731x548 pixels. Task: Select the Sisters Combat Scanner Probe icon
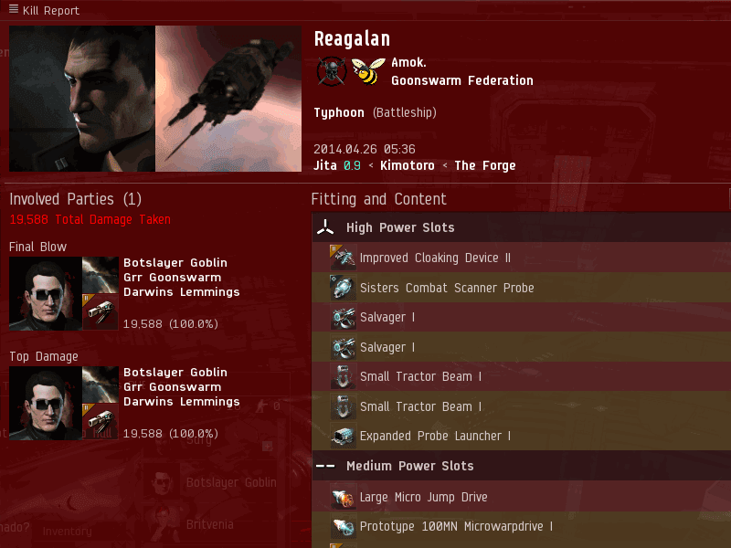point(344,288)
